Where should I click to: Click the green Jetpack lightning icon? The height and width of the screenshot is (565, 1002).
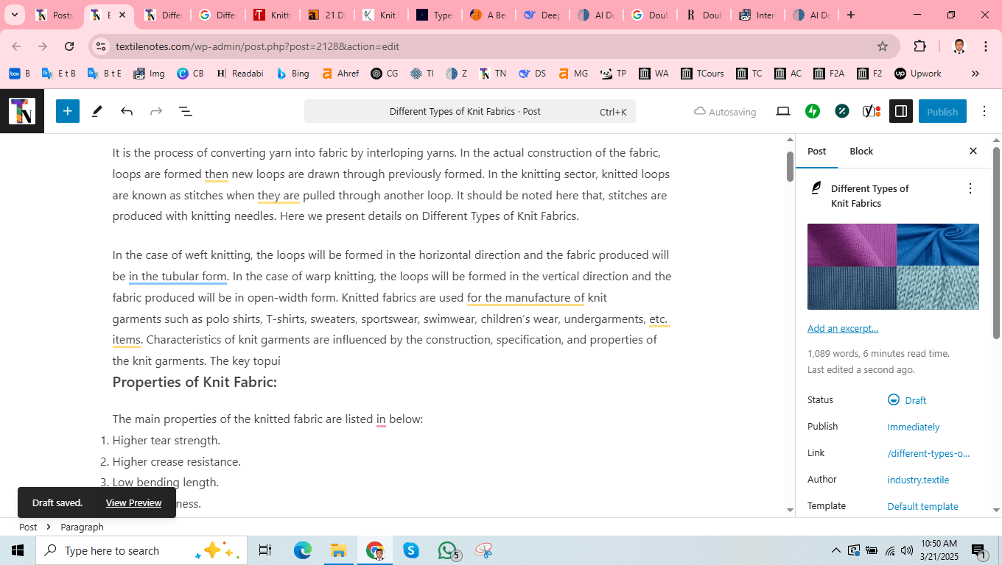click(x=813, y=111)
